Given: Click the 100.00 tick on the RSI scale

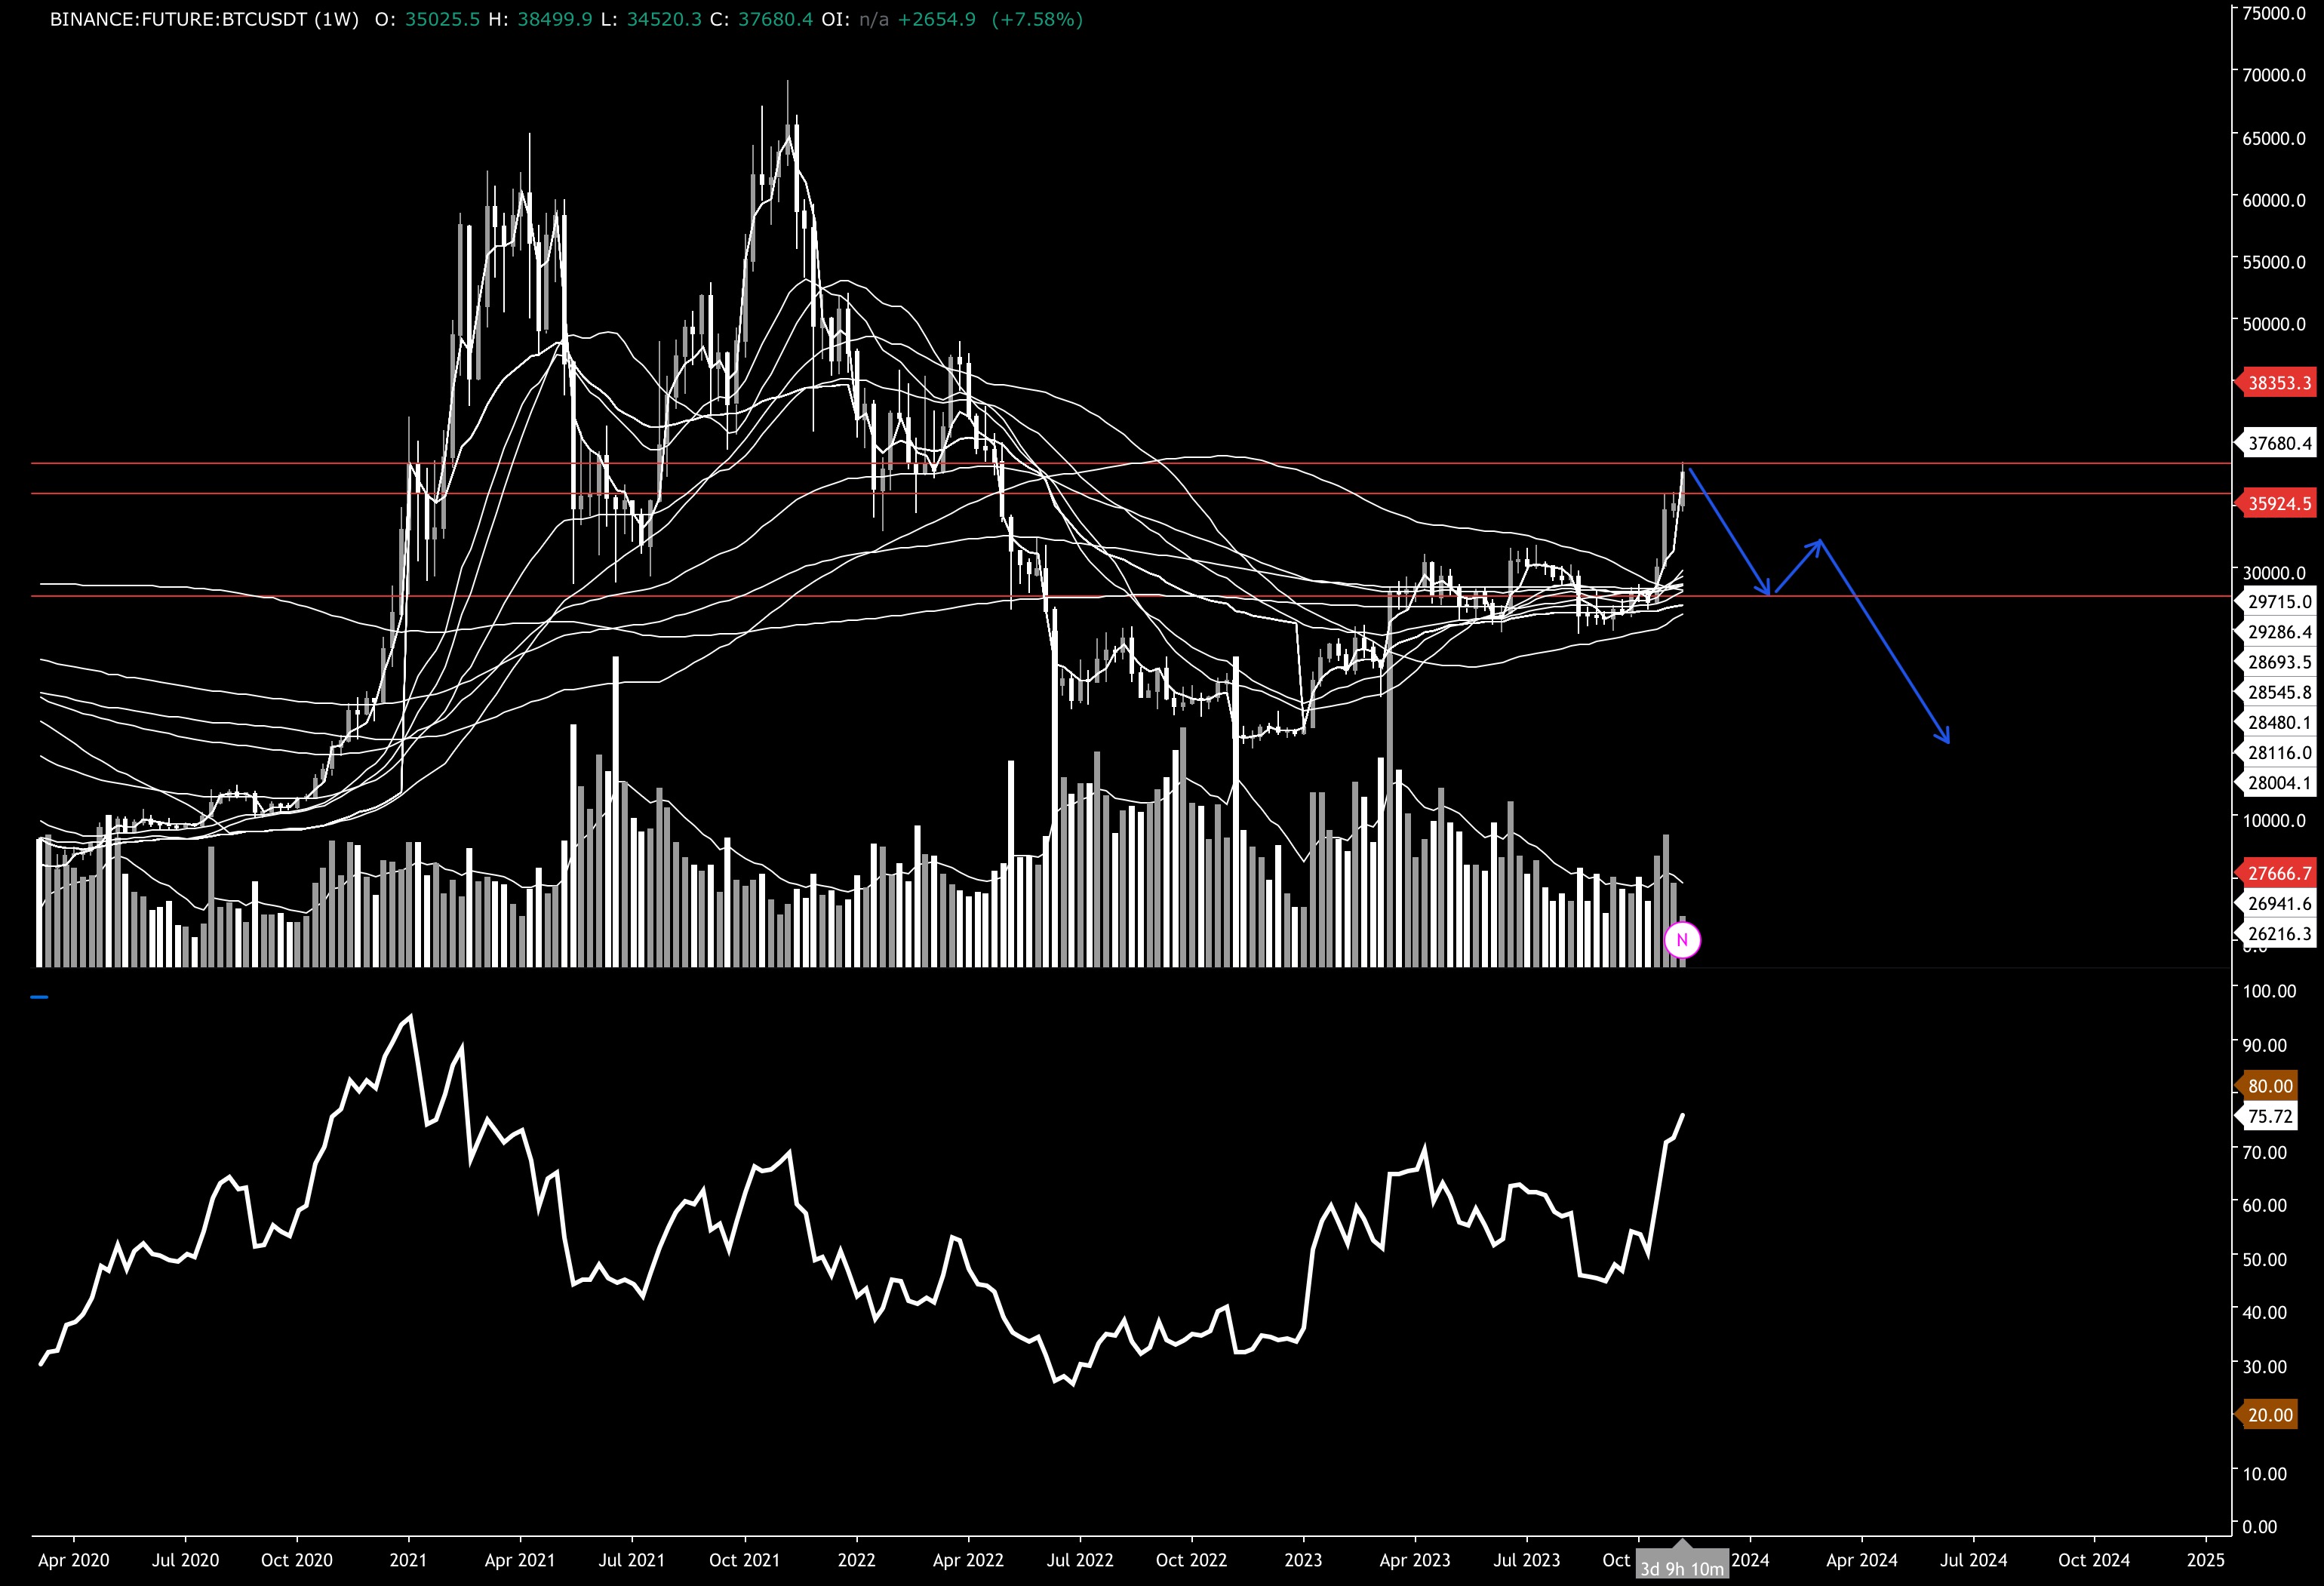Looking at the screenshot, I should tap(2269, 991).
